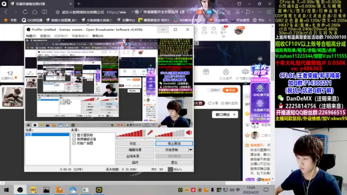The height and width of the screenshot is (195, 347).
Task: Go to the browser home page
Action: pyautogui.click(x=35, y=12)
